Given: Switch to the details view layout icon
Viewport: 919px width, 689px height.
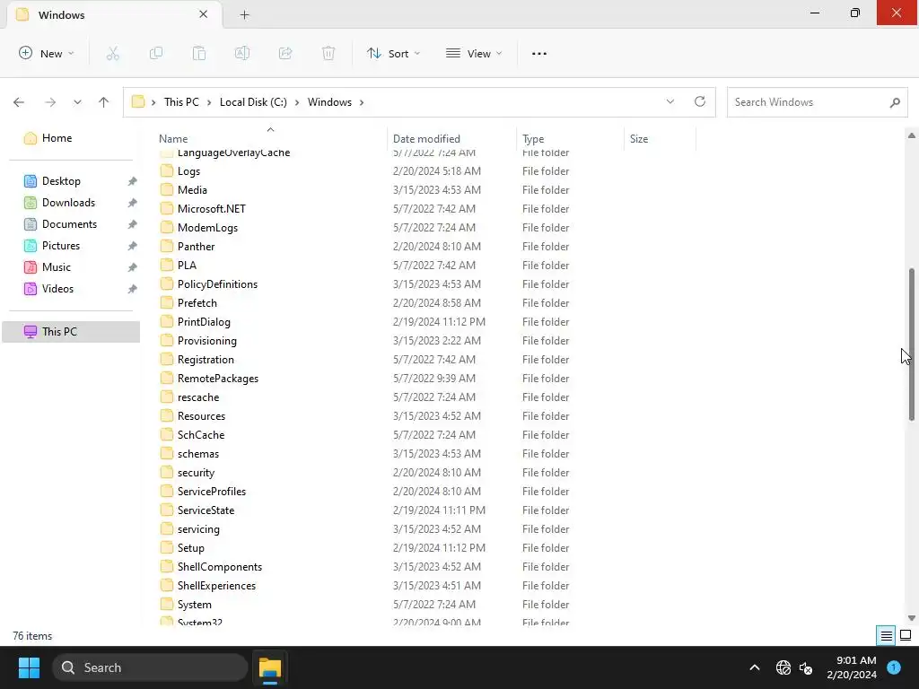Looking at the screenshot, I should (886, 636).
